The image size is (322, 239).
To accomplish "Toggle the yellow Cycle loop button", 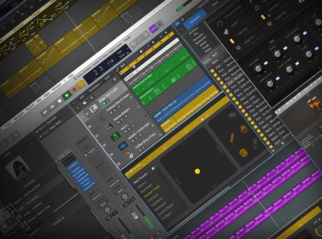I will [x=81, y=85].
